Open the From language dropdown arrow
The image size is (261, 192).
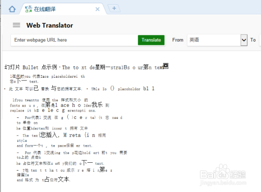point(244,40)
